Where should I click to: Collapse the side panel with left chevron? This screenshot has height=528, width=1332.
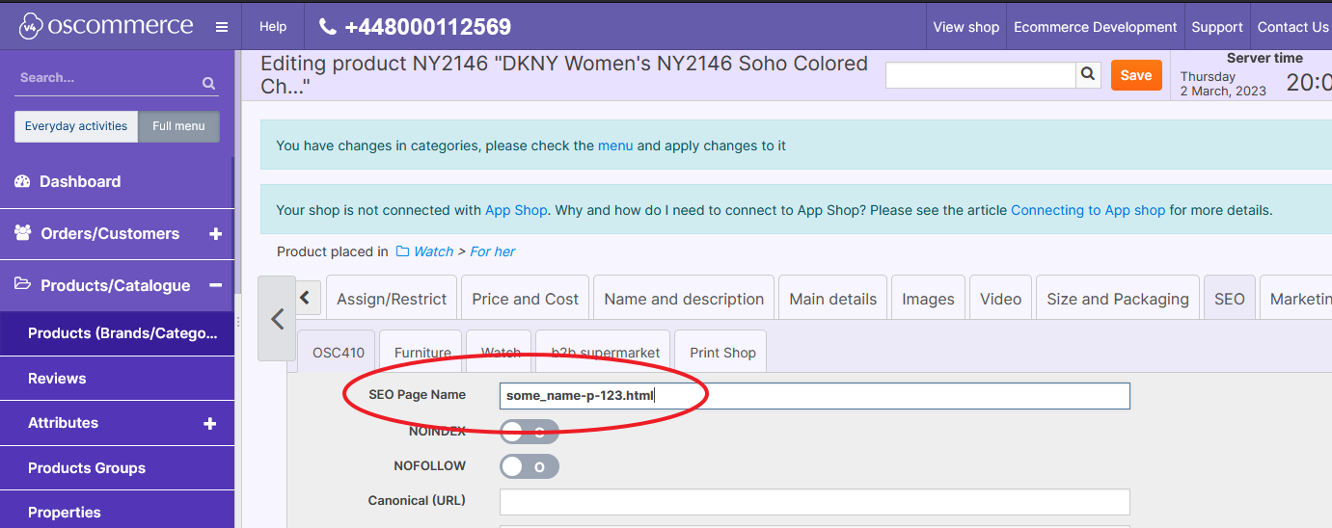(x=277, y=319)
